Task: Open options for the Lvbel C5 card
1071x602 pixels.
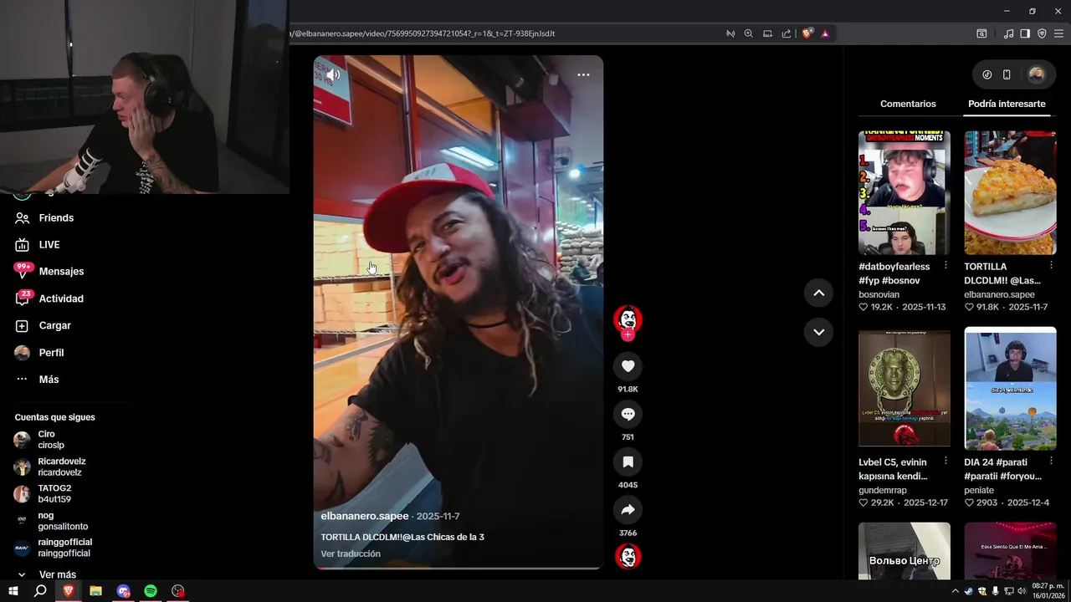Action: 945,461
